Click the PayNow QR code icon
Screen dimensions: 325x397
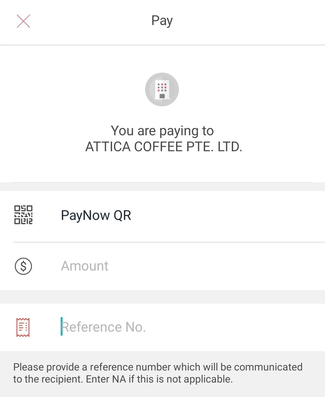coord(23,215)
